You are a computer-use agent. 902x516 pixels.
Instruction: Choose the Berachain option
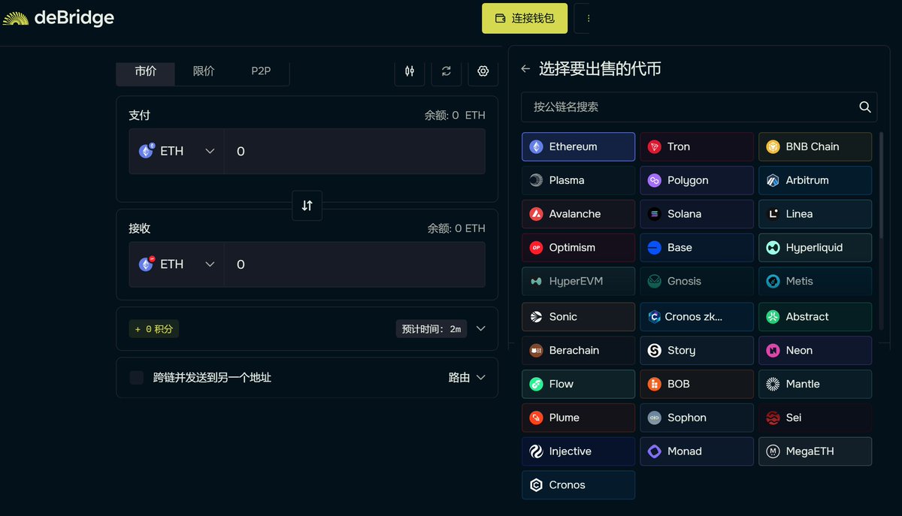pyautogui.click(x=578, y=350)
